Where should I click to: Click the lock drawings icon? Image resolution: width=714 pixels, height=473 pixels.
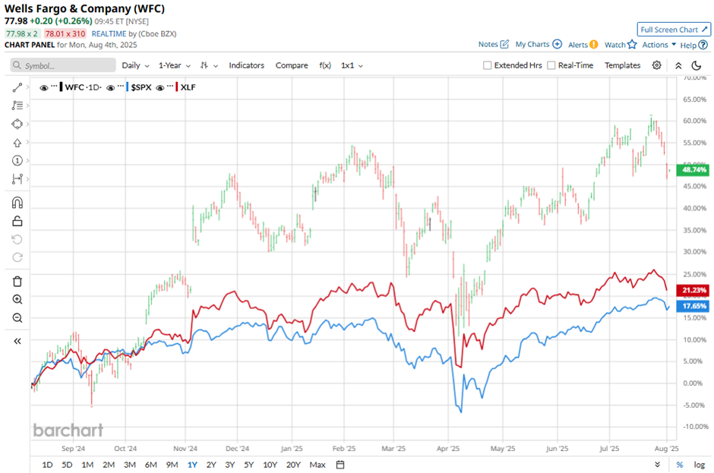pyautogui.click(x=17, y=221)
